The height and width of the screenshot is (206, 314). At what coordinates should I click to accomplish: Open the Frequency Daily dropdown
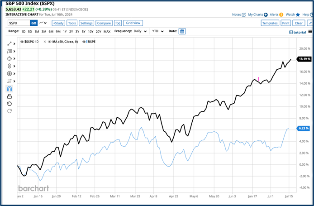[140, 31]
